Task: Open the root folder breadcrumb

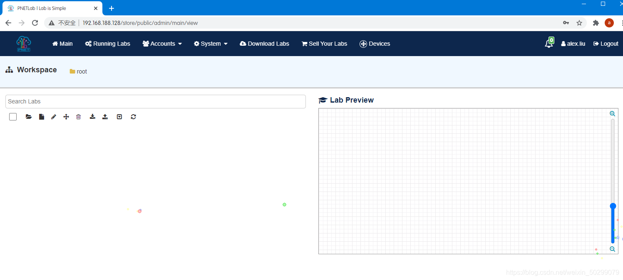Action: pos(78,71)
